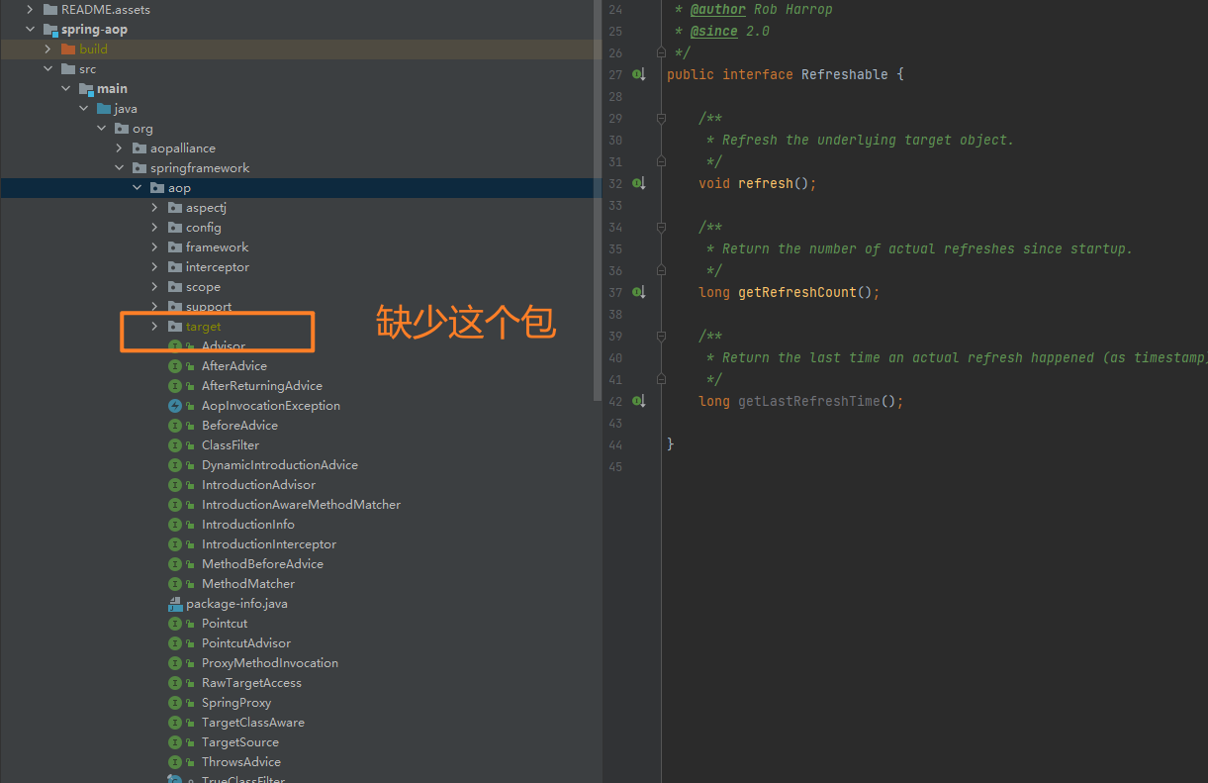Click the gutter marker next to refresh() method
Viewport: 1208px width, 783px height.
point(638,184)
